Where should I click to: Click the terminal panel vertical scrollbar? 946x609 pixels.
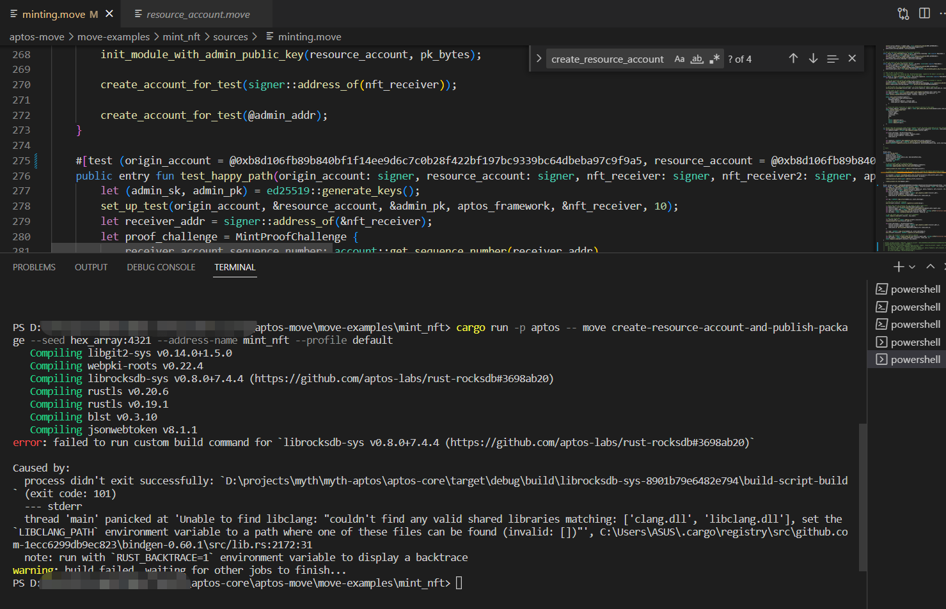(x=863, y=497)
